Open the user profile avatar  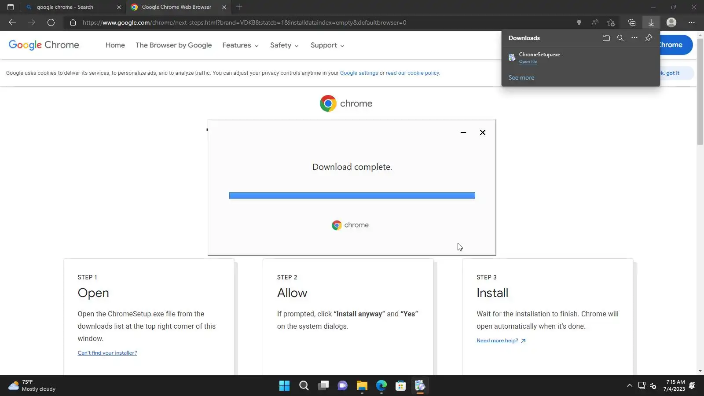coord(671,22)
